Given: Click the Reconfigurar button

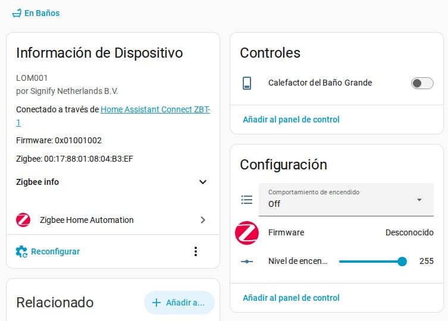Looking at the screenshot, I should [48, 251].
